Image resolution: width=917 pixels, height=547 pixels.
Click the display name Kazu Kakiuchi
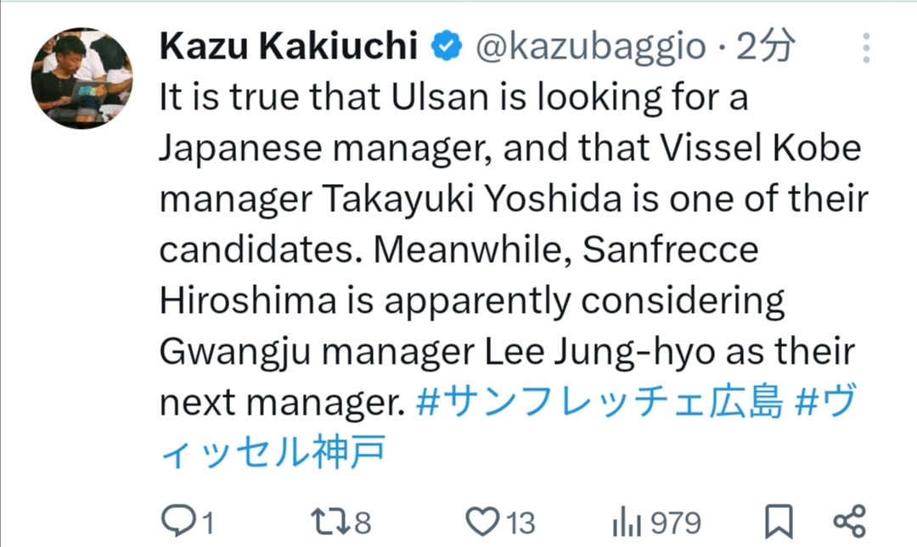pyautogui.click(x=288, y=48)
